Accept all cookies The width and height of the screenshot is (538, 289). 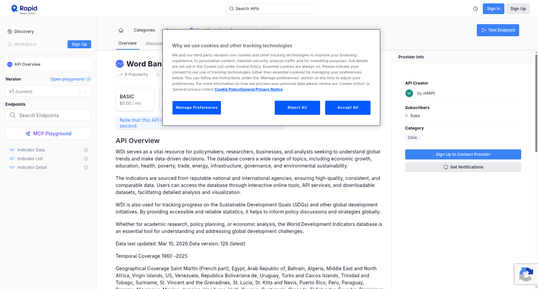348,108
